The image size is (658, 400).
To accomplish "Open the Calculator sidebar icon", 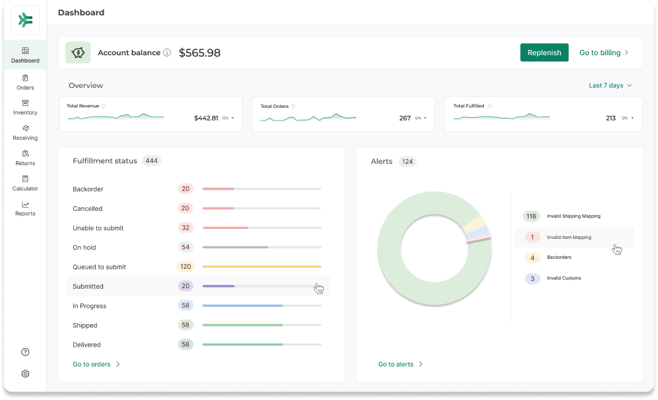I will tap(25, 179).
